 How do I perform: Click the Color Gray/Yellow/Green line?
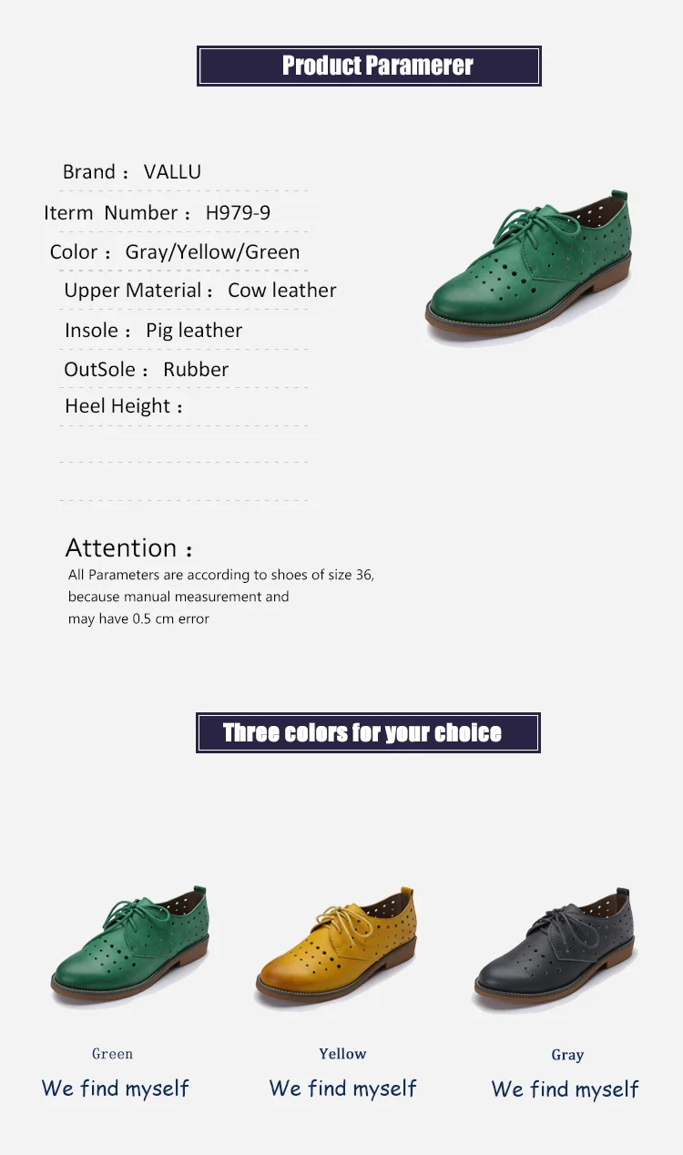pos(175,252)
